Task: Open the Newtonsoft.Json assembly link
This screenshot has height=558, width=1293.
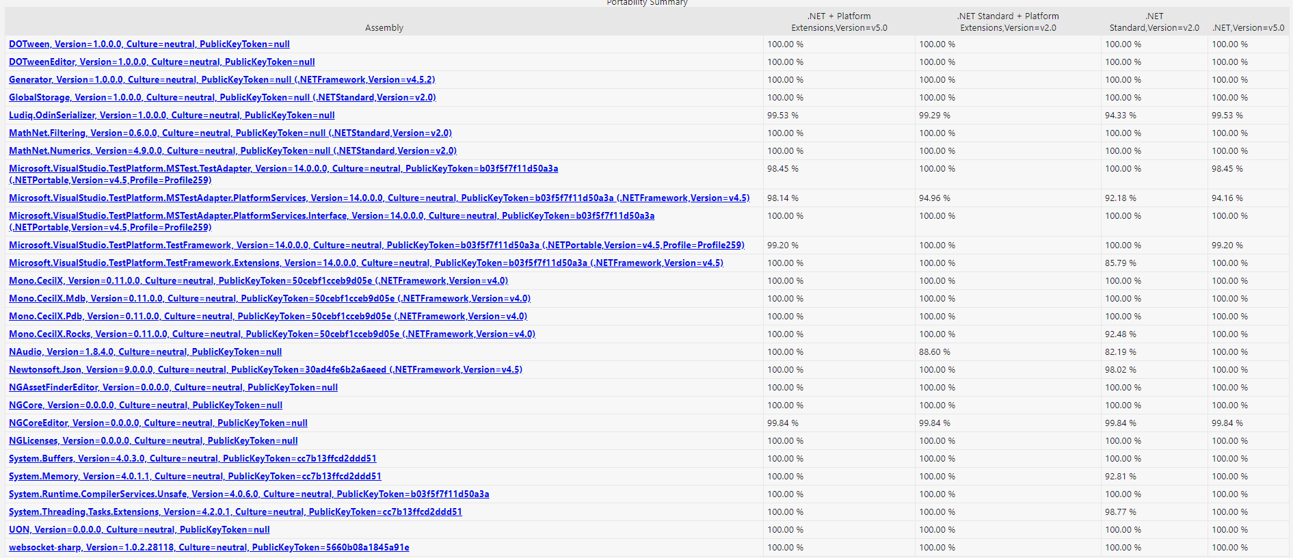Action: (x=265, y=370)
